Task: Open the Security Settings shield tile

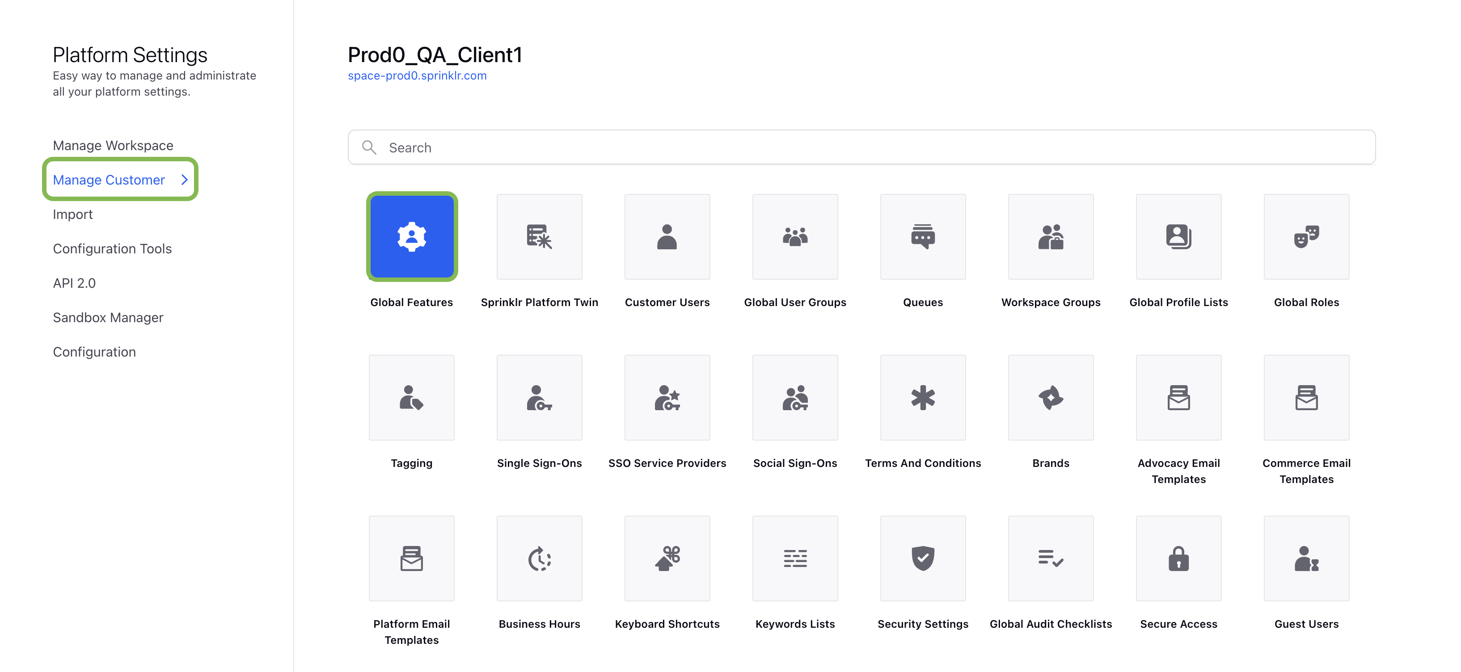Action: tap(923, 558)
